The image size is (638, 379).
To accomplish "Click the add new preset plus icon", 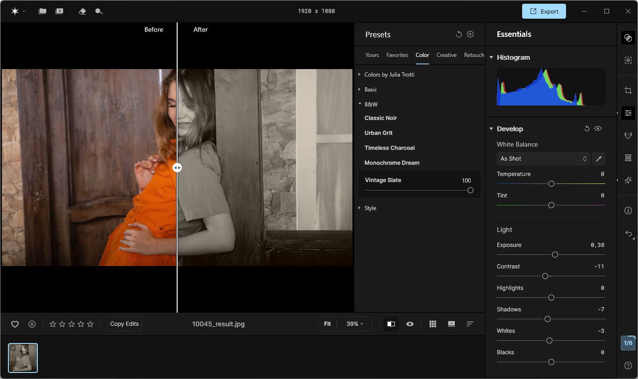I will pyautogui.click(x=470, y=34).
